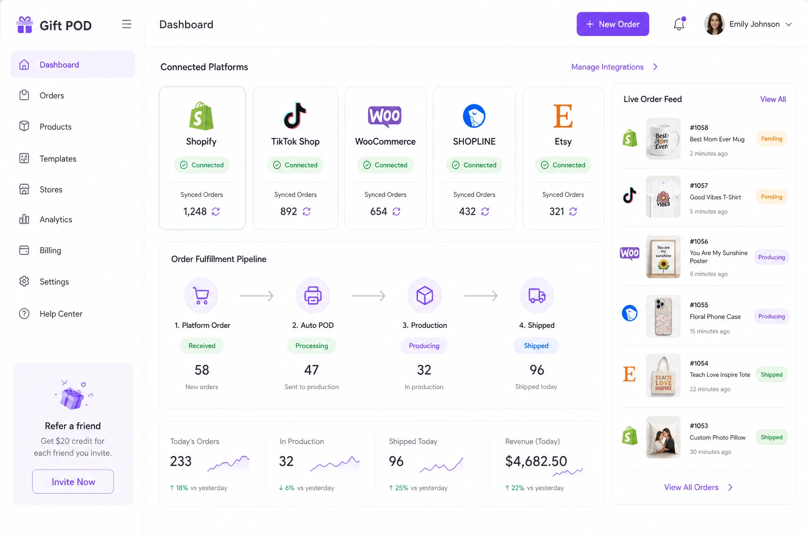
Task: Click the TikTok icon beside order #1057
Action: pos(630,196)
